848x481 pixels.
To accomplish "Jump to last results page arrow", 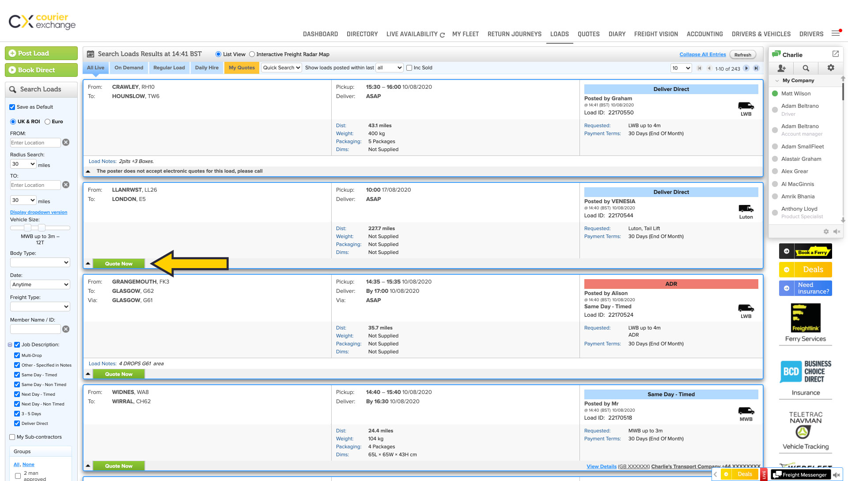I will click(x=756, y=68).
